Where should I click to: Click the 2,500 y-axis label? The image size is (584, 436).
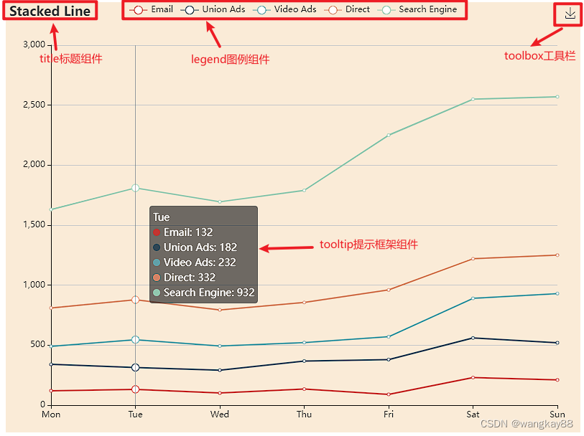pos(34,105)
